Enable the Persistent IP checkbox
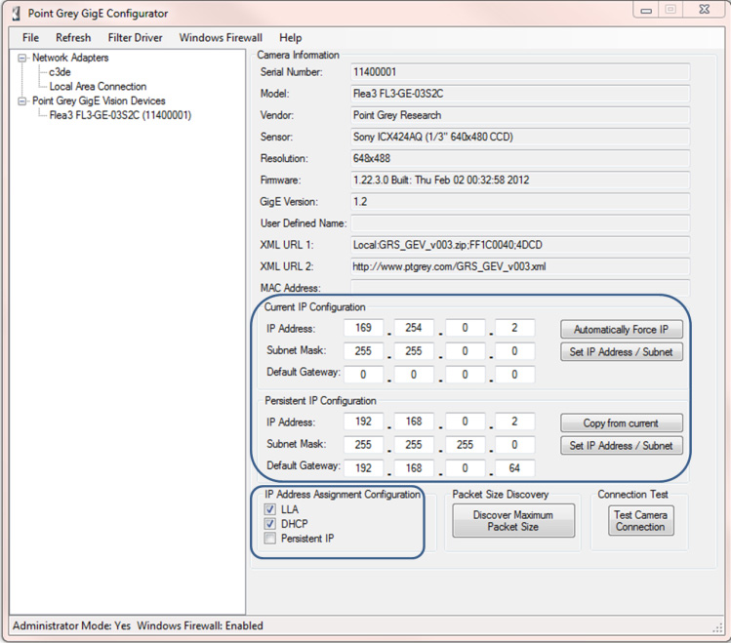This screenshot has height=643, width=731. coord(270,539)
